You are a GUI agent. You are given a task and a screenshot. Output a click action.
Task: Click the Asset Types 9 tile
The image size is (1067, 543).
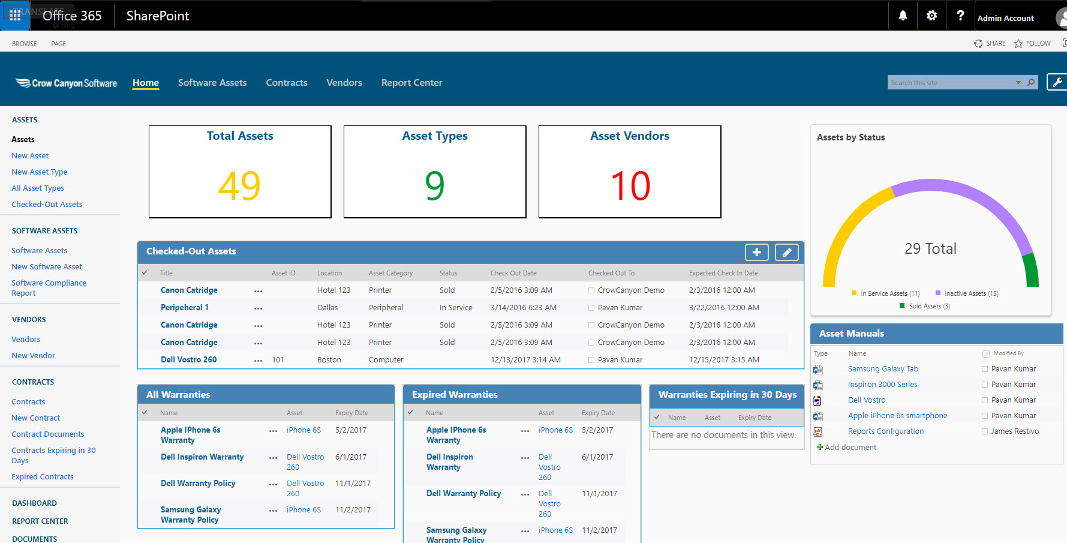435,172
